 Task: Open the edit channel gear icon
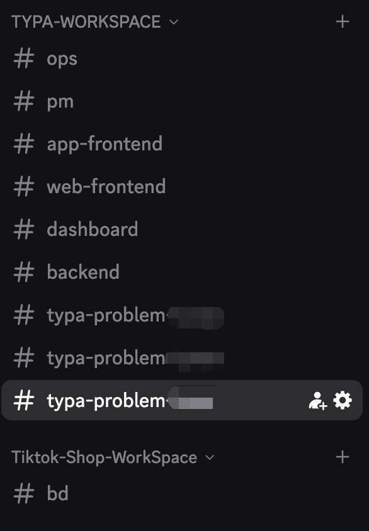coord(343,400)
